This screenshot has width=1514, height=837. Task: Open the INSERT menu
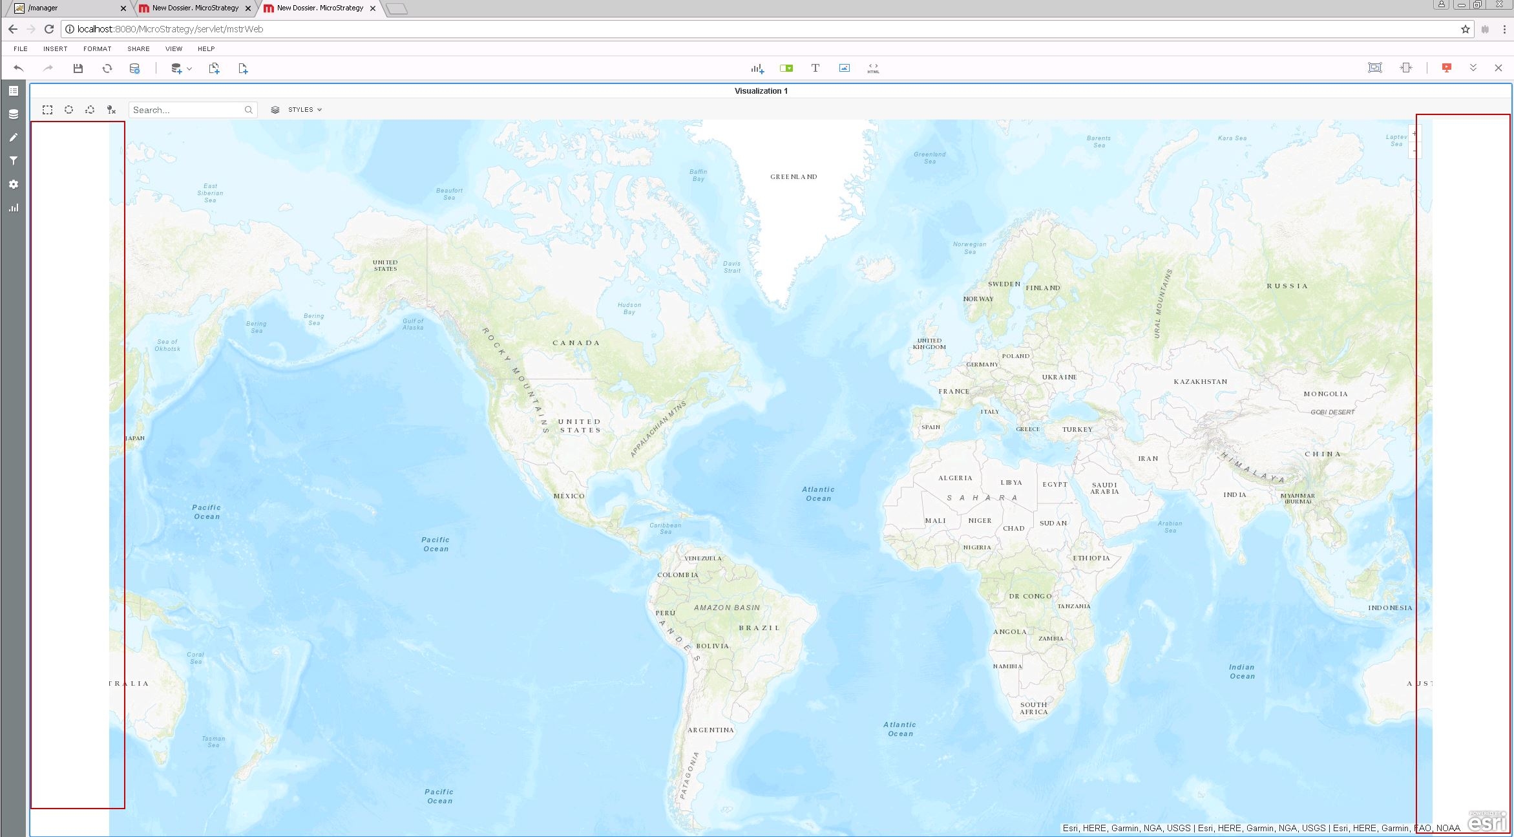(x=55, y=49)
